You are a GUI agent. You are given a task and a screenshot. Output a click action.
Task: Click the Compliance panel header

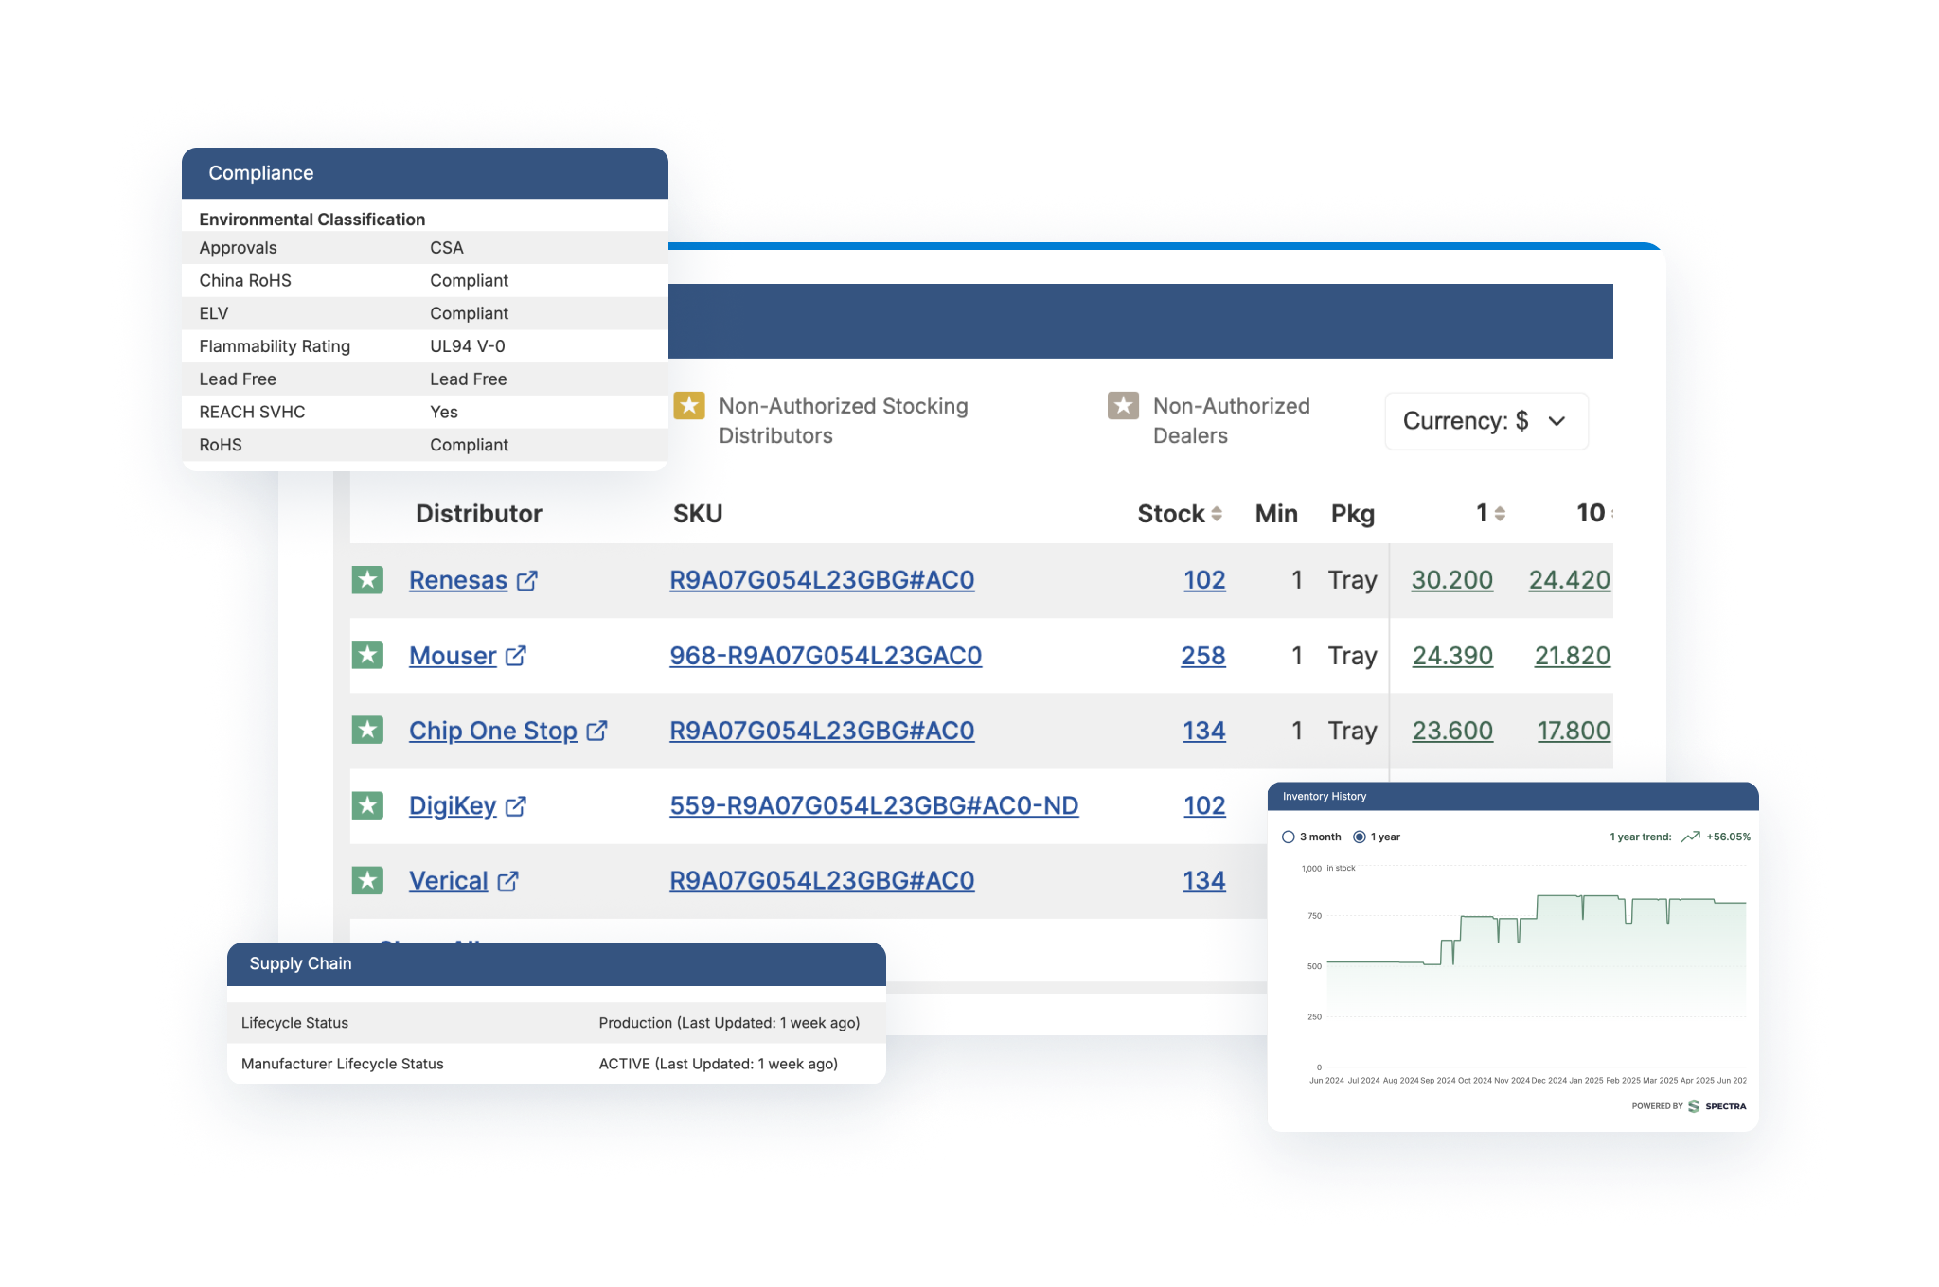(x=424, y=173)
